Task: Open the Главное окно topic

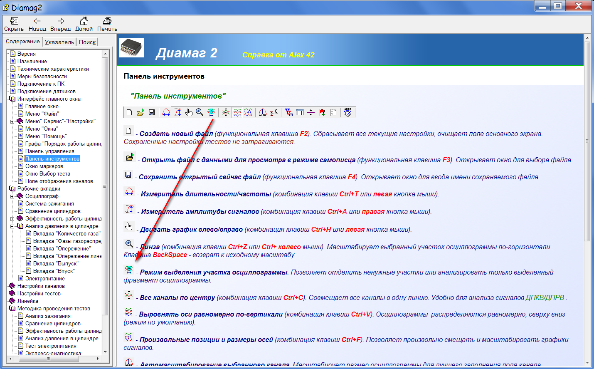Action: (x=42, y=106)
